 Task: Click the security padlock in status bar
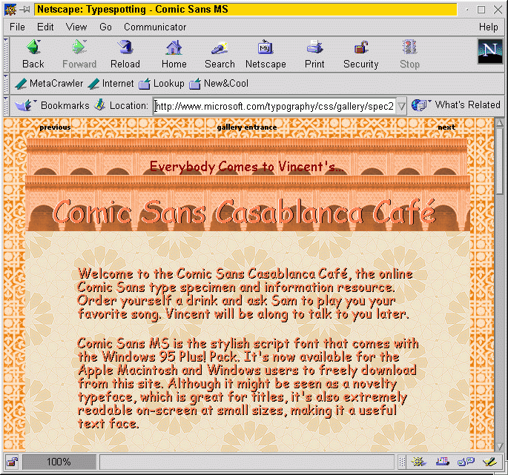[13, 462]
